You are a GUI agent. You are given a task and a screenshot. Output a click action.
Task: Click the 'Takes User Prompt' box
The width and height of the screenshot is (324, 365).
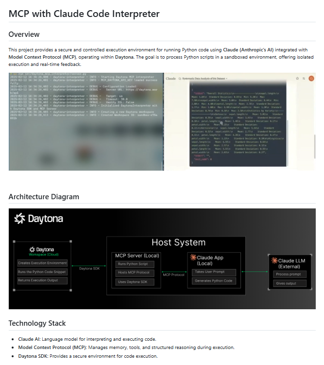[x=214, y=272]
